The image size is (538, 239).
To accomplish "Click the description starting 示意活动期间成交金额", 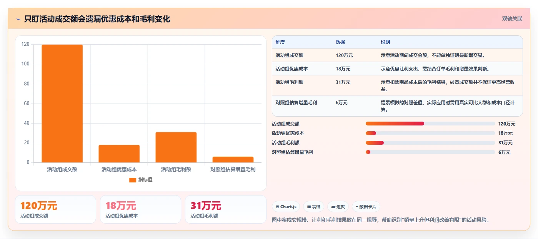I will [x=433, y=55].
